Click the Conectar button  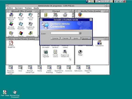click(55, 38)
